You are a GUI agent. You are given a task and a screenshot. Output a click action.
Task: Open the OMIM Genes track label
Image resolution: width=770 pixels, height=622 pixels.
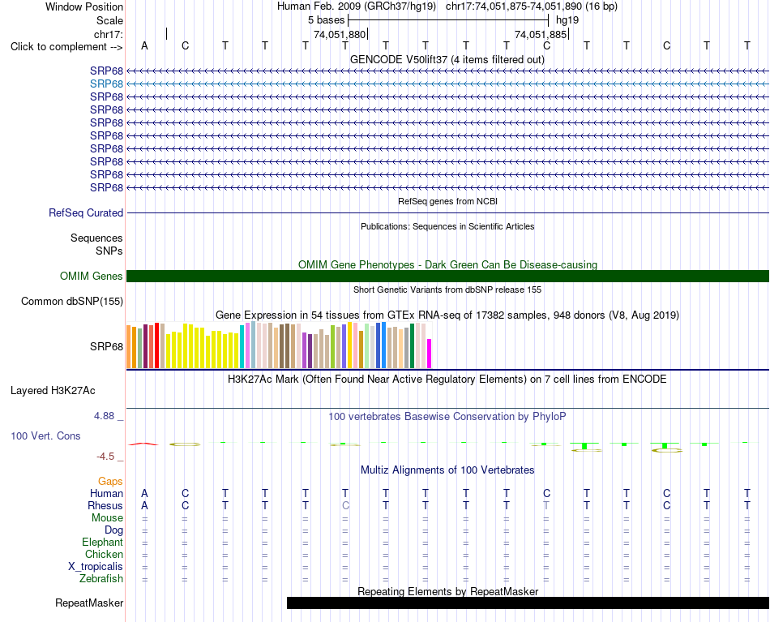[x=91, y=276]
